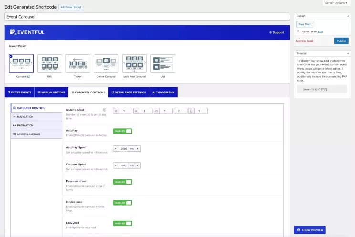Select the Grid layout preset icon
The width and height of the screenshot is (355, 237).
50,63
